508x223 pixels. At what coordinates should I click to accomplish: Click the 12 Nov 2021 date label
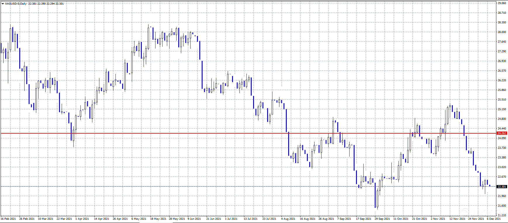click(457, 219)
